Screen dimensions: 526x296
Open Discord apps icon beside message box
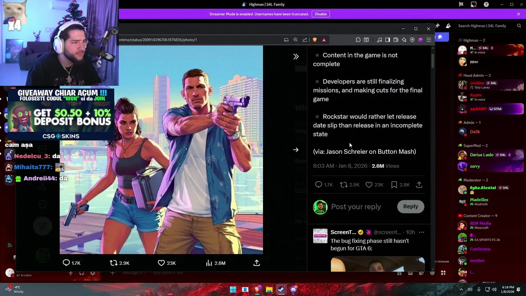[x=443, y=273]
